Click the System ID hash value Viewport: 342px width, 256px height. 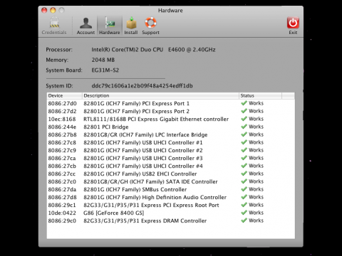tap(142, 85)
